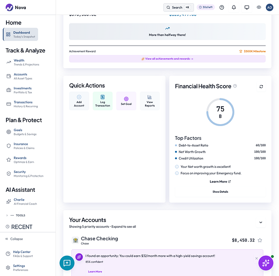Click Net Worth Growth factor
This screenshot has height=276, width=279.
pyautogui.click(x=220, y=152)
